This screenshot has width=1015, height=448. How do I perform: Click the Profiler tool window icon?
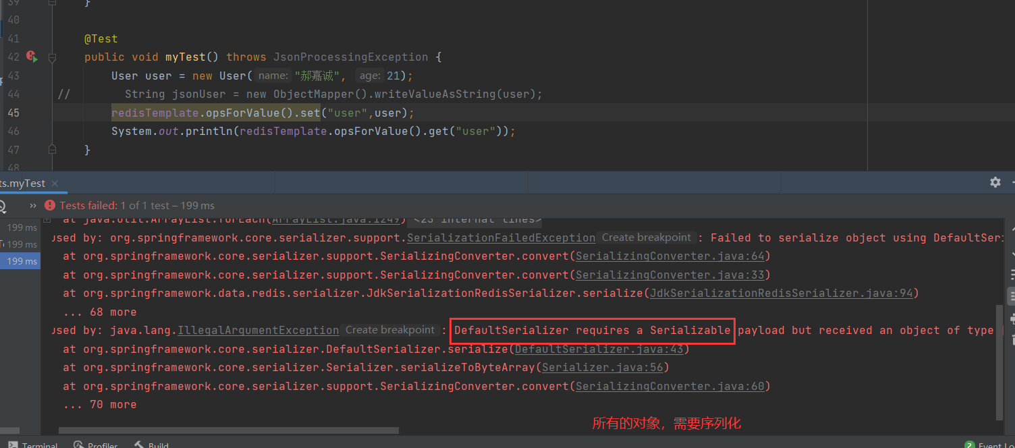[79, 445]
